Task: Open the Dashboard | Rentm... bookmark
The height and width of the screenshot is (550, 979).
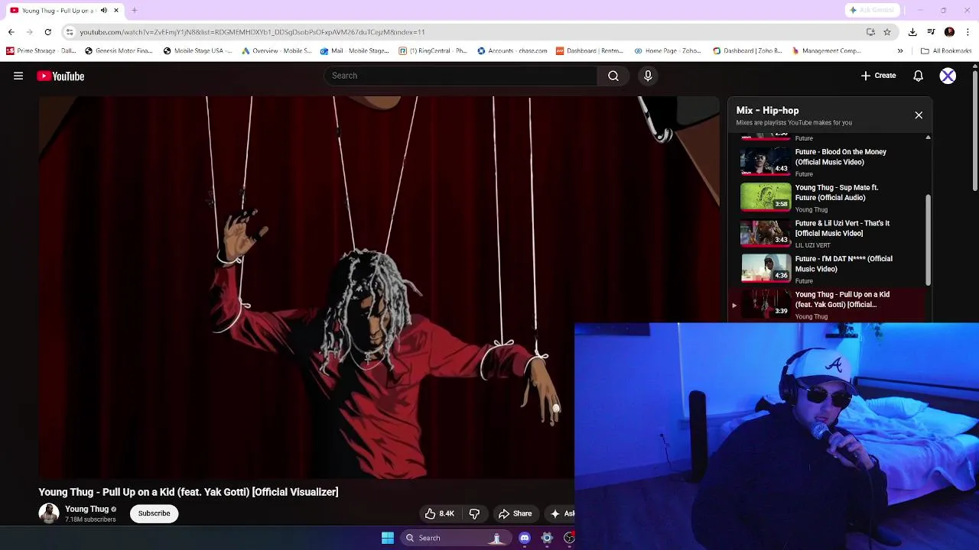Action: tap(590, 51)
